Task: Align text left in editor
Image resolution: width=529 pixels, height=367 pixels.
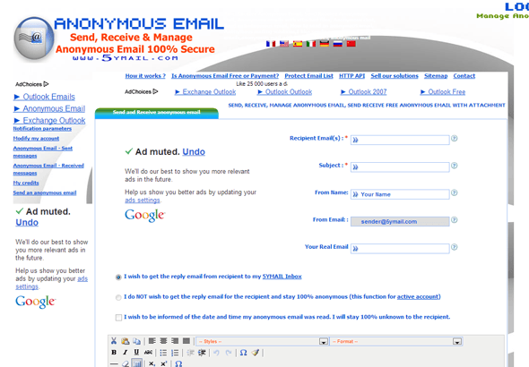Action: click(x=152, y=341)
